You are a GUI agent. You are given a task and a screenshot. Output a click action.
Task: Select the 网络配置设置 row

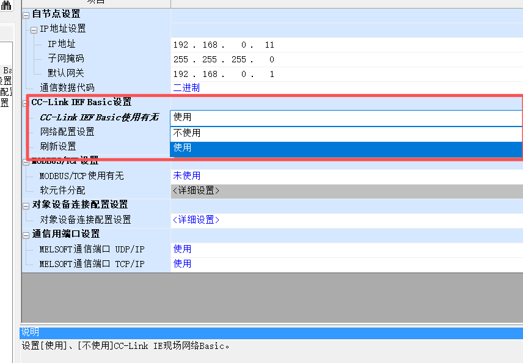(67, 132)
